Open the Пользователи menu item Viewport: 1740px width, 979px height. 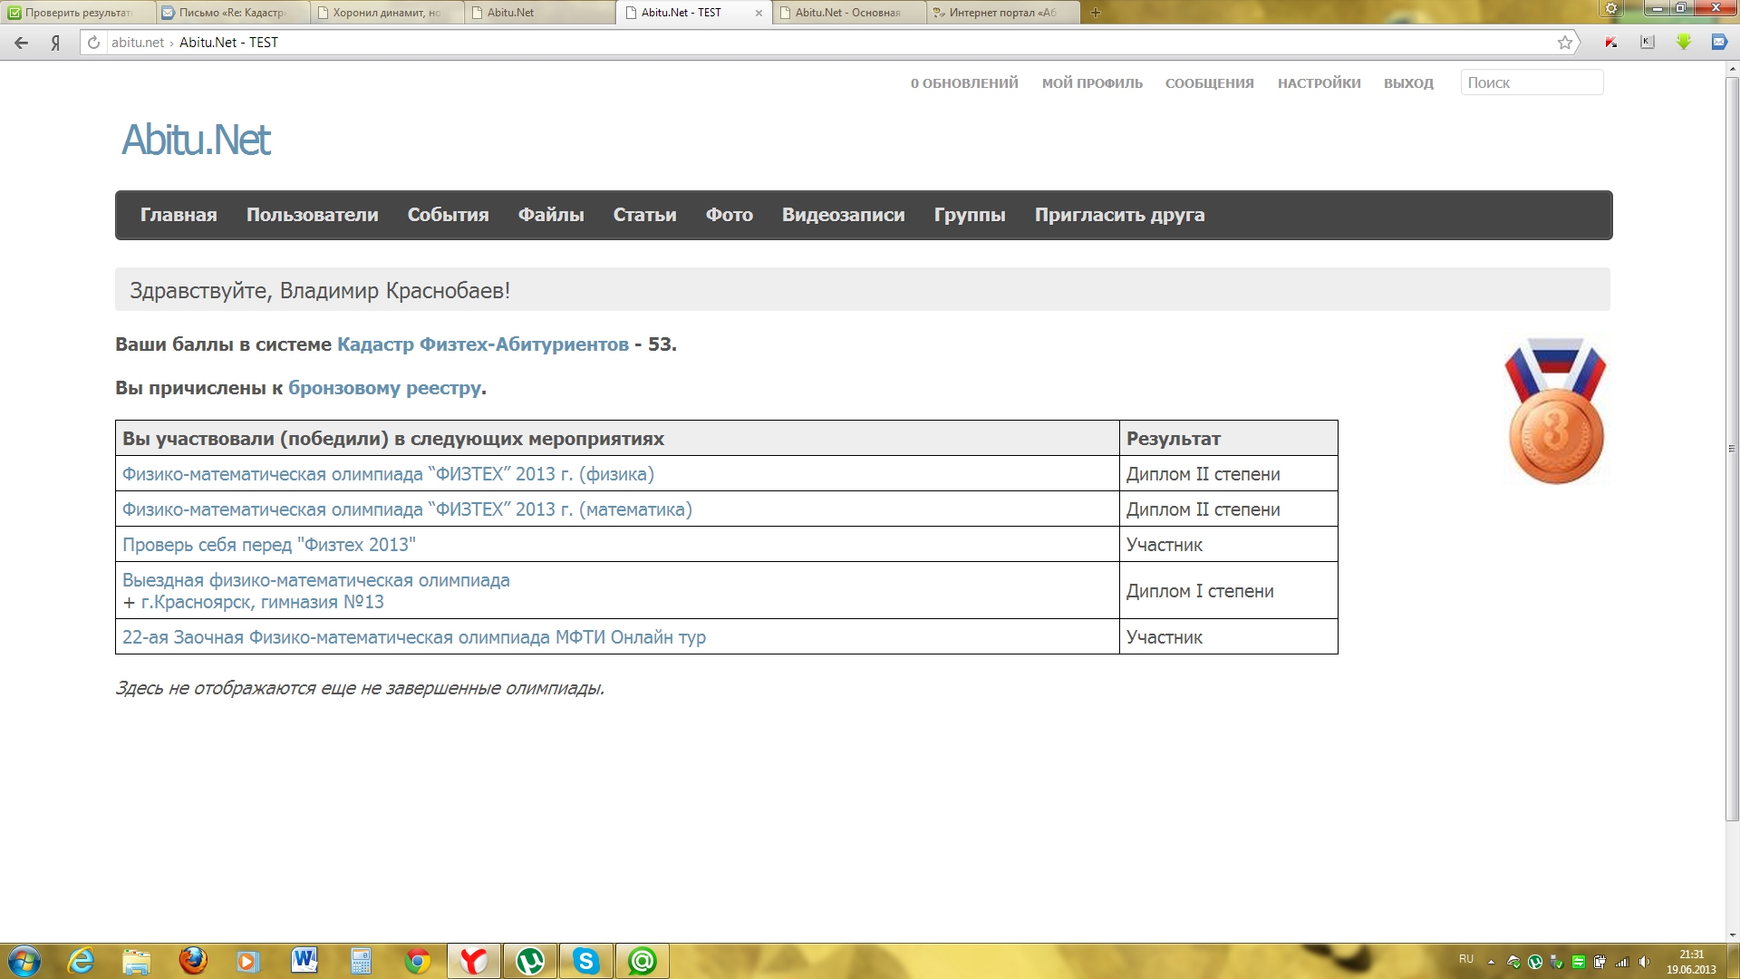(x=312, y=215)
